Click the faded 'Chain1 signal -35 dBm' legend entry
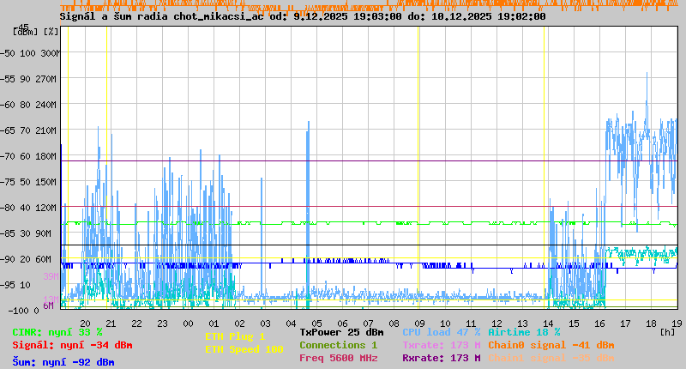 pos(551,358)
